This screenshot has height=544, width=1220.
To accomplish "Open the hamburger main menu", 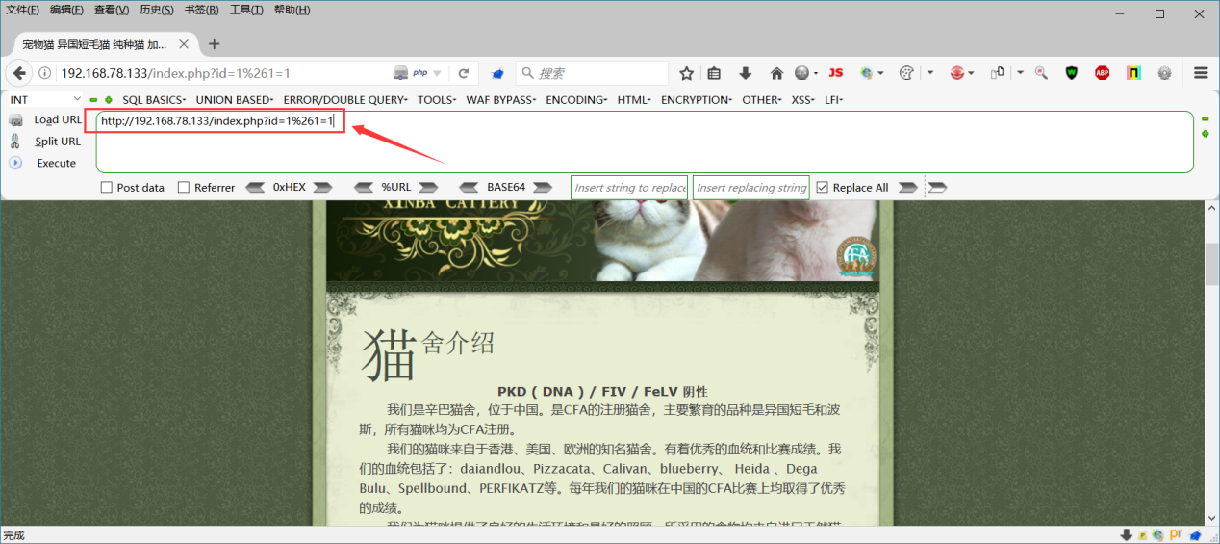I will 1201,73.
